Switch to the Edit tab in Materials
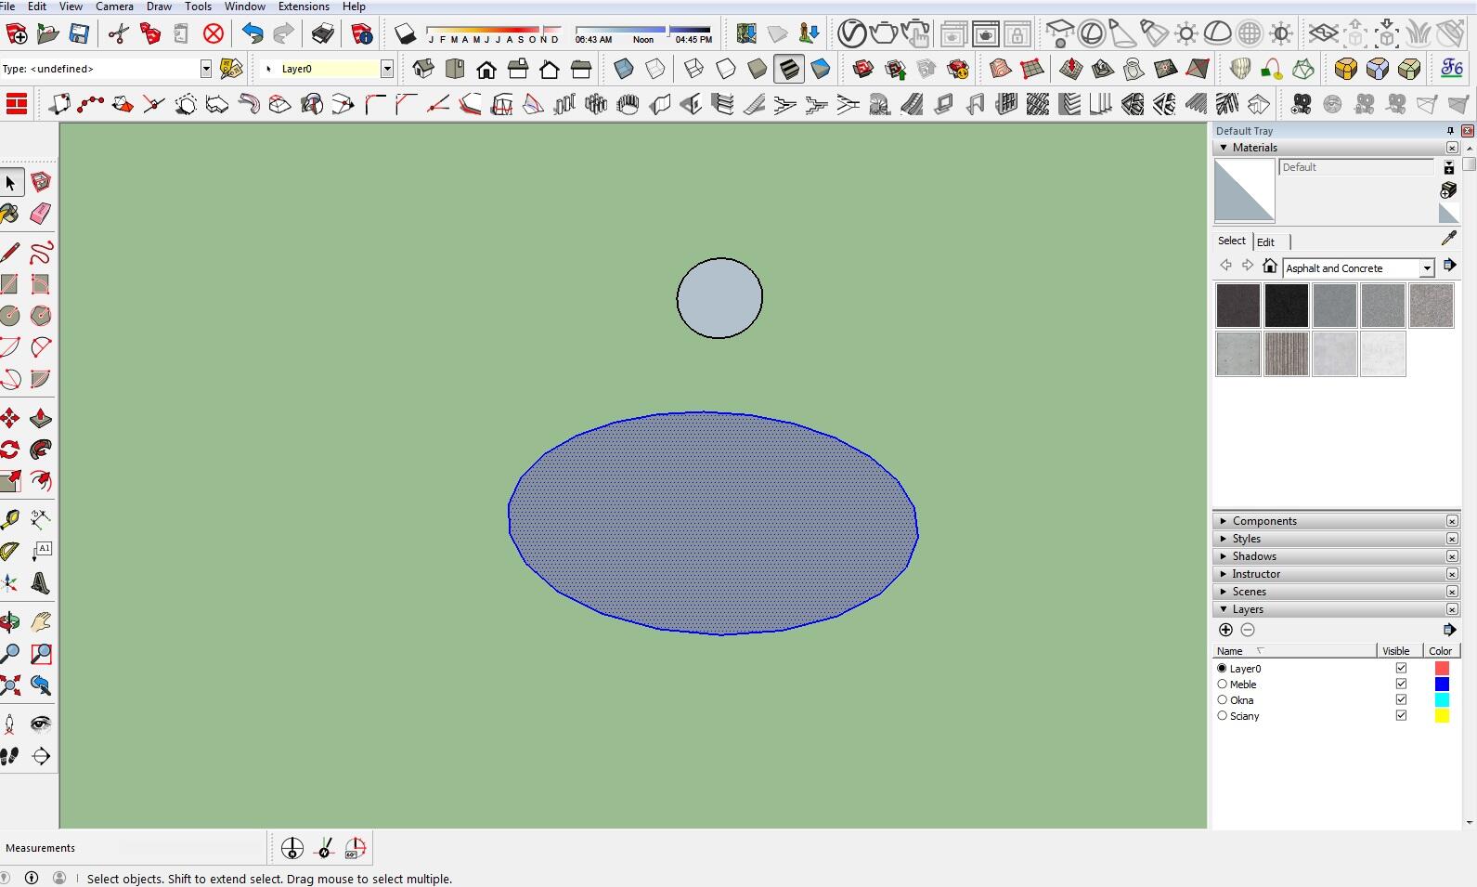The image size is (1477, 887). click(x=1265, y=241)
